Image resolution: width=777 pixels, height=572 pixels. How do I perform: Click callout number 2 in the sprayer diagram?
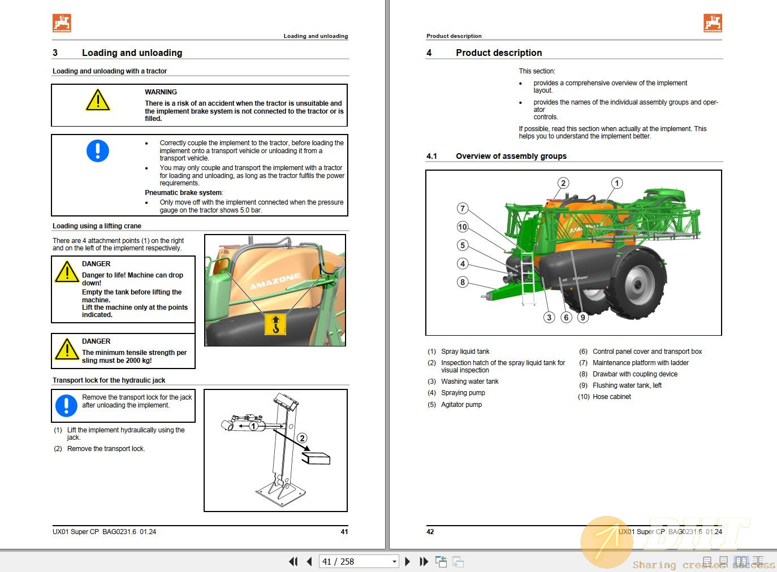coord(563,183)
